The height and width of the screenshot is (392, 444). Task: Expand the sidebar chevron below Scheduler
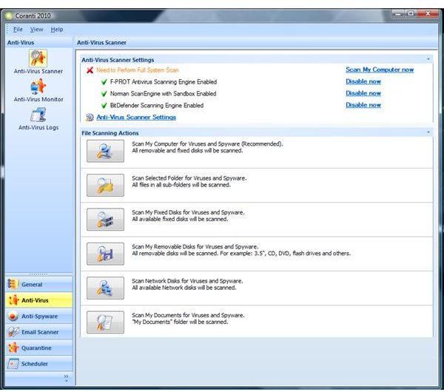tap(66, 378)
